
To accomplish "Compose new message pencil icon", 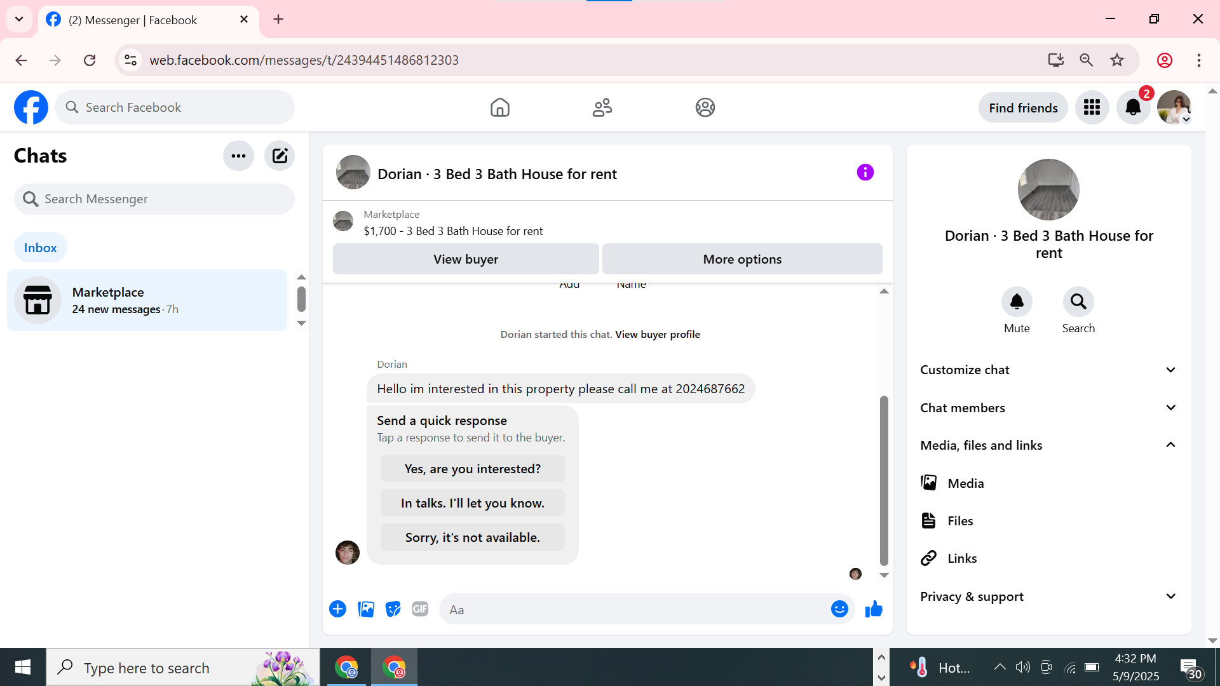I will [x=280, y=156].
